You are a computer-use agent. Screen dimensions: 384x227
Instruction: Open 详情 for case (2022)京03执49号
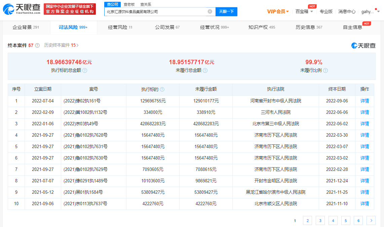coord(364,124)
